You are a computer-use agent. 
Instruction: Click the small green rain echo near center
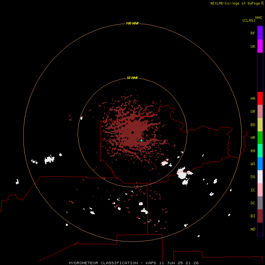[x=141, y=141]
